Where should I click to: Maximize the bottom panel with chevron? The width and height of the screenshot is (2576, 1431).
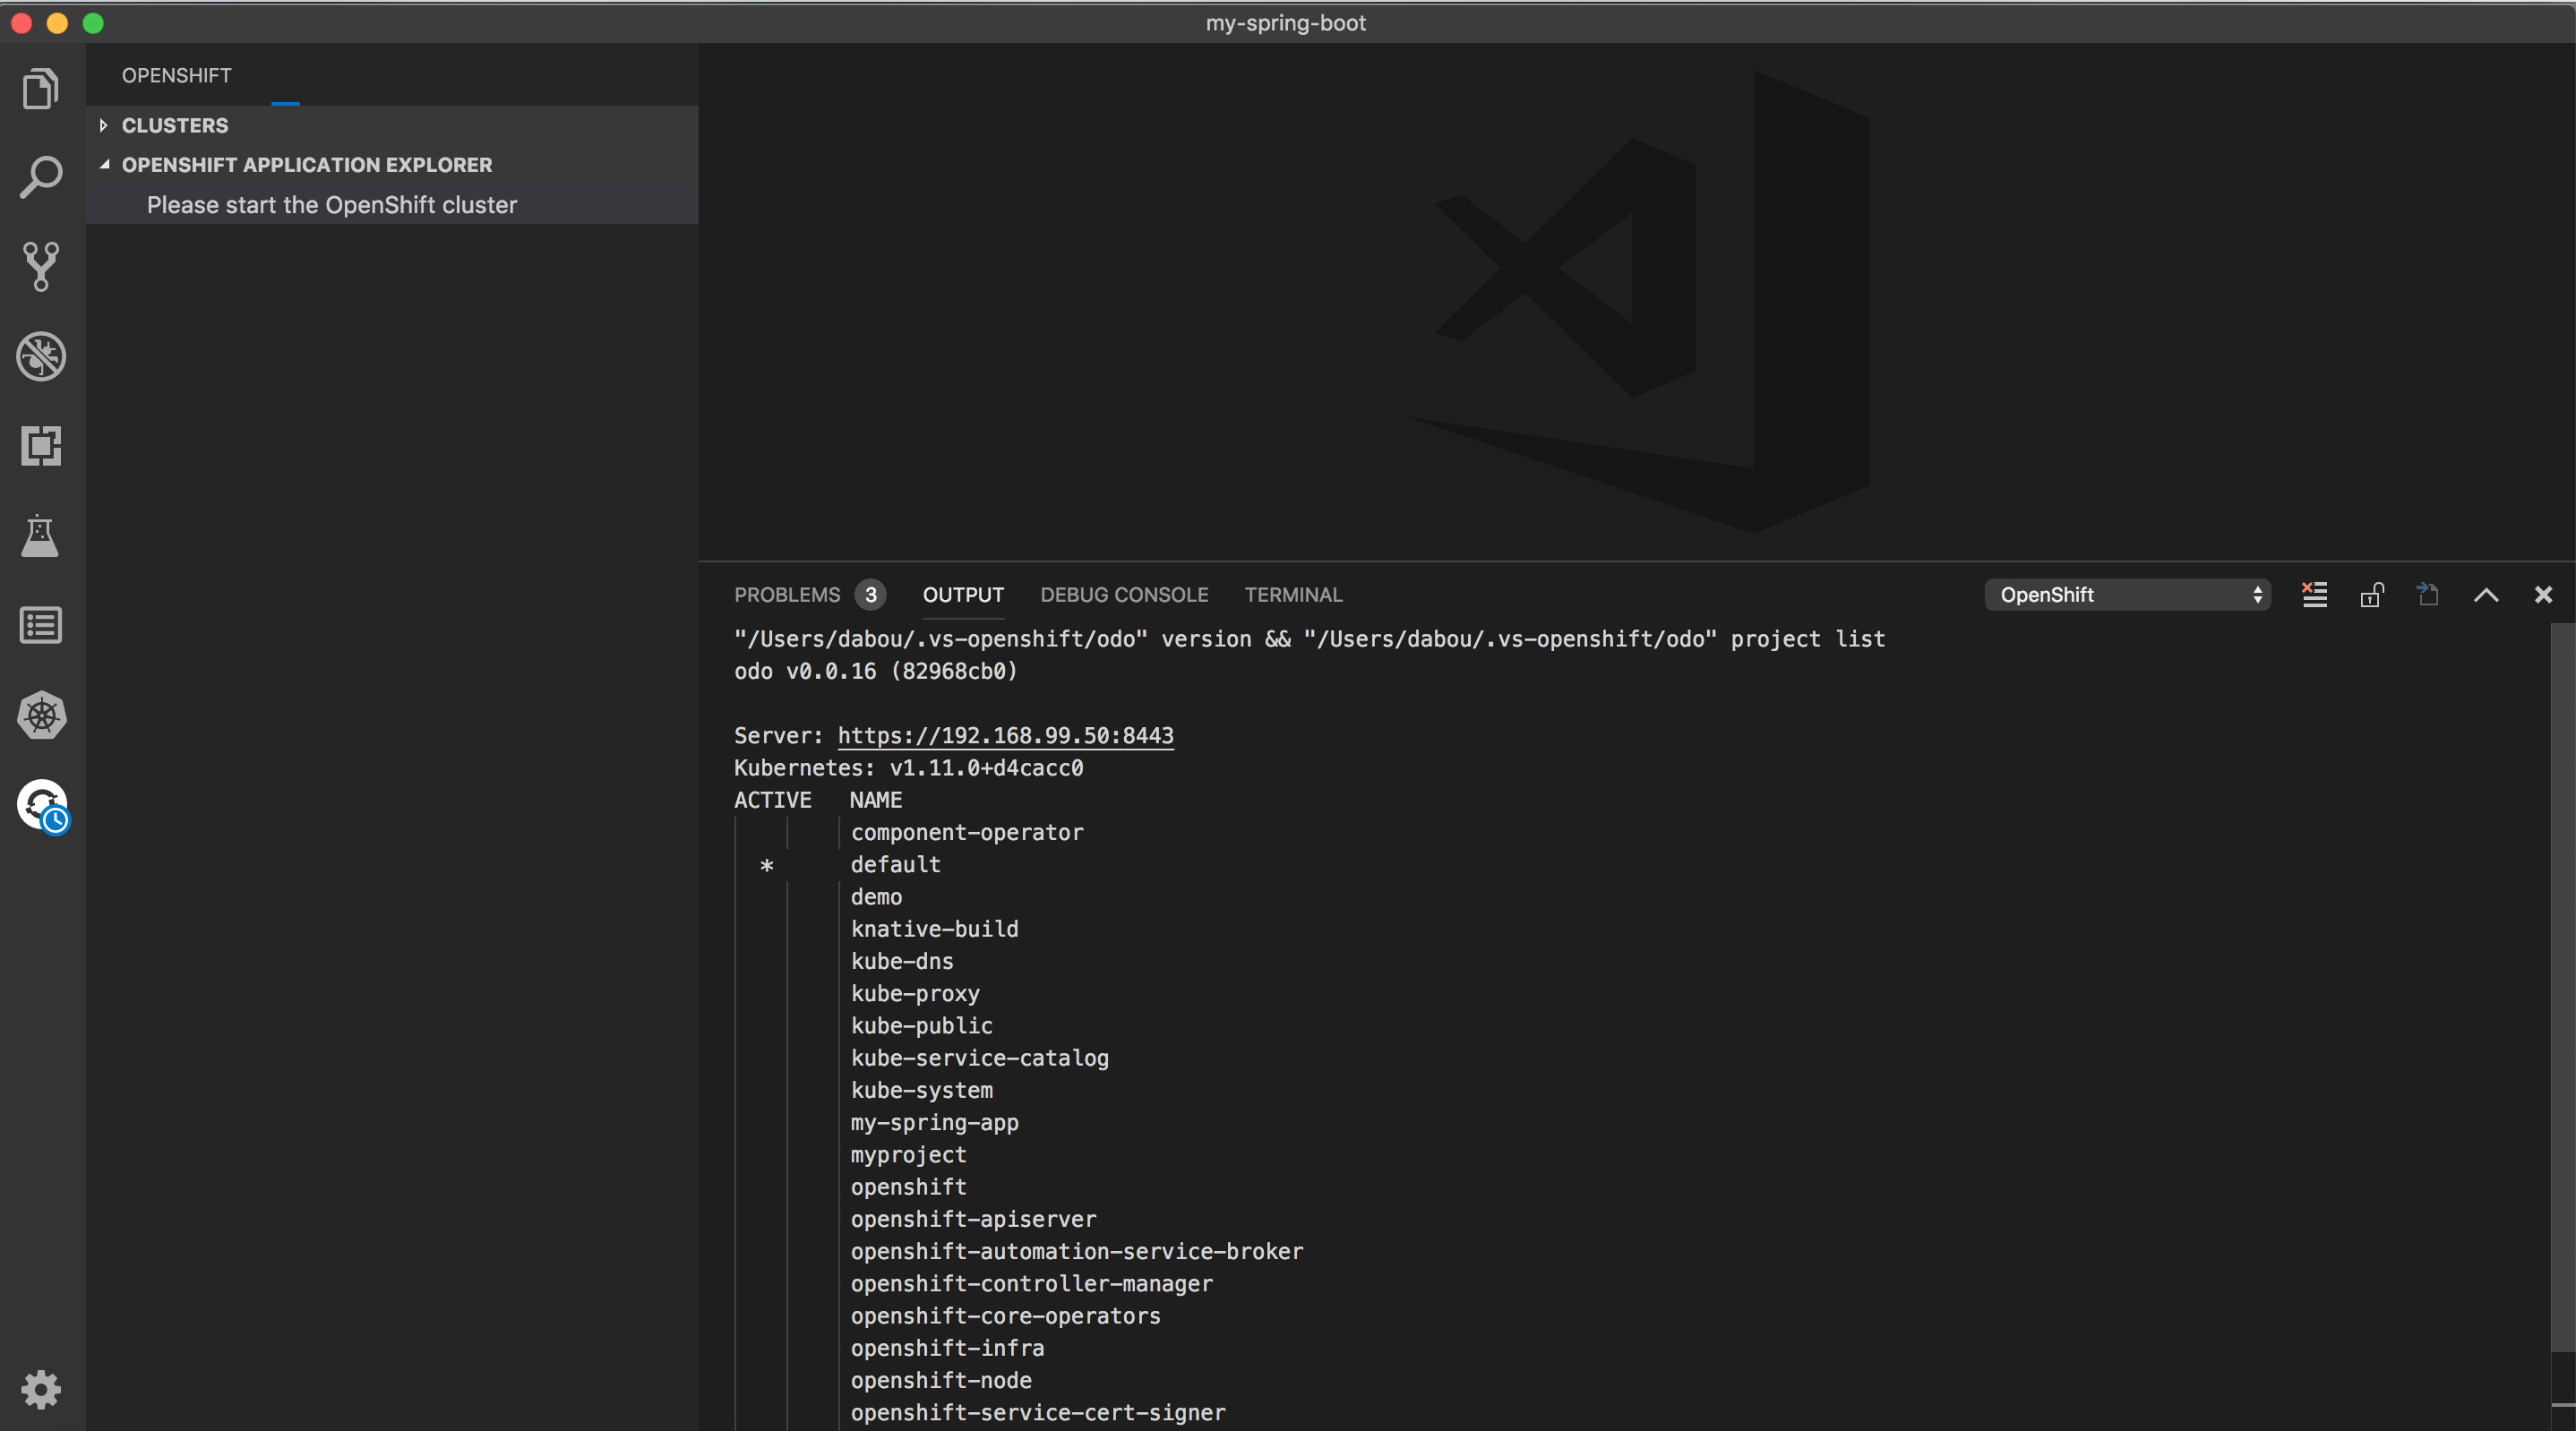[2487, 595]
